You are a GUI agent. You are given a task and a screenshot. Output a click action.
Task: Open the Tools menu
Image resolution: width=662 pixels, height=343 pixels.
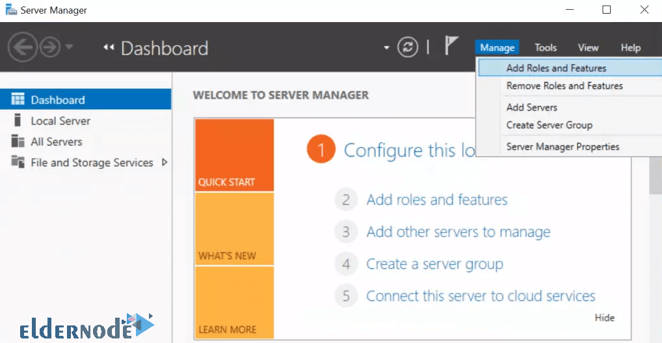point(546,47)
